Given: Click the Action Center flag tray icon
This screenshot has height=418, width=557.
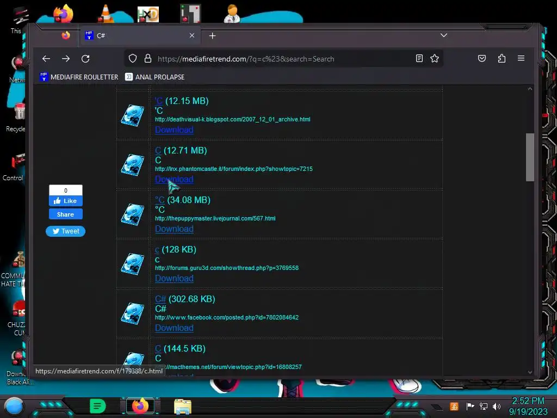Looking at the screenshot, I should (470, 406).
